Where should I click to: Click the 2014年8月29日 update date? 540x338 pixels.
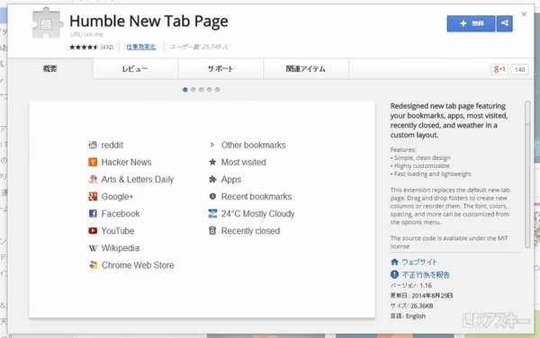click(432, 296)
